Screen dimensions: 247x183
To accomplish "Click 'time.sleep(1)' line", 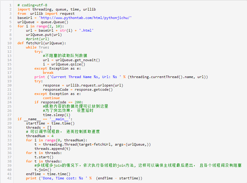I will point(57,115).
